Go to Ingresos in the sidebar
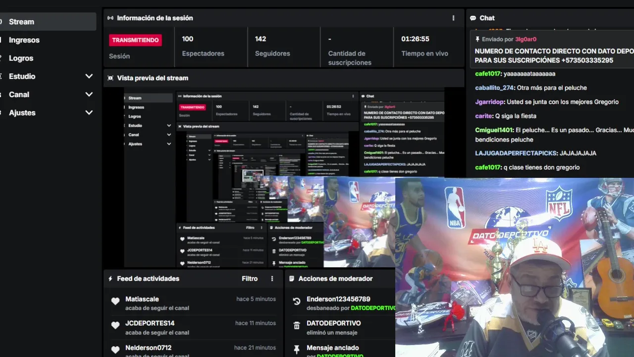The height and width of the screenshot is (357, 634). point(24,40)
